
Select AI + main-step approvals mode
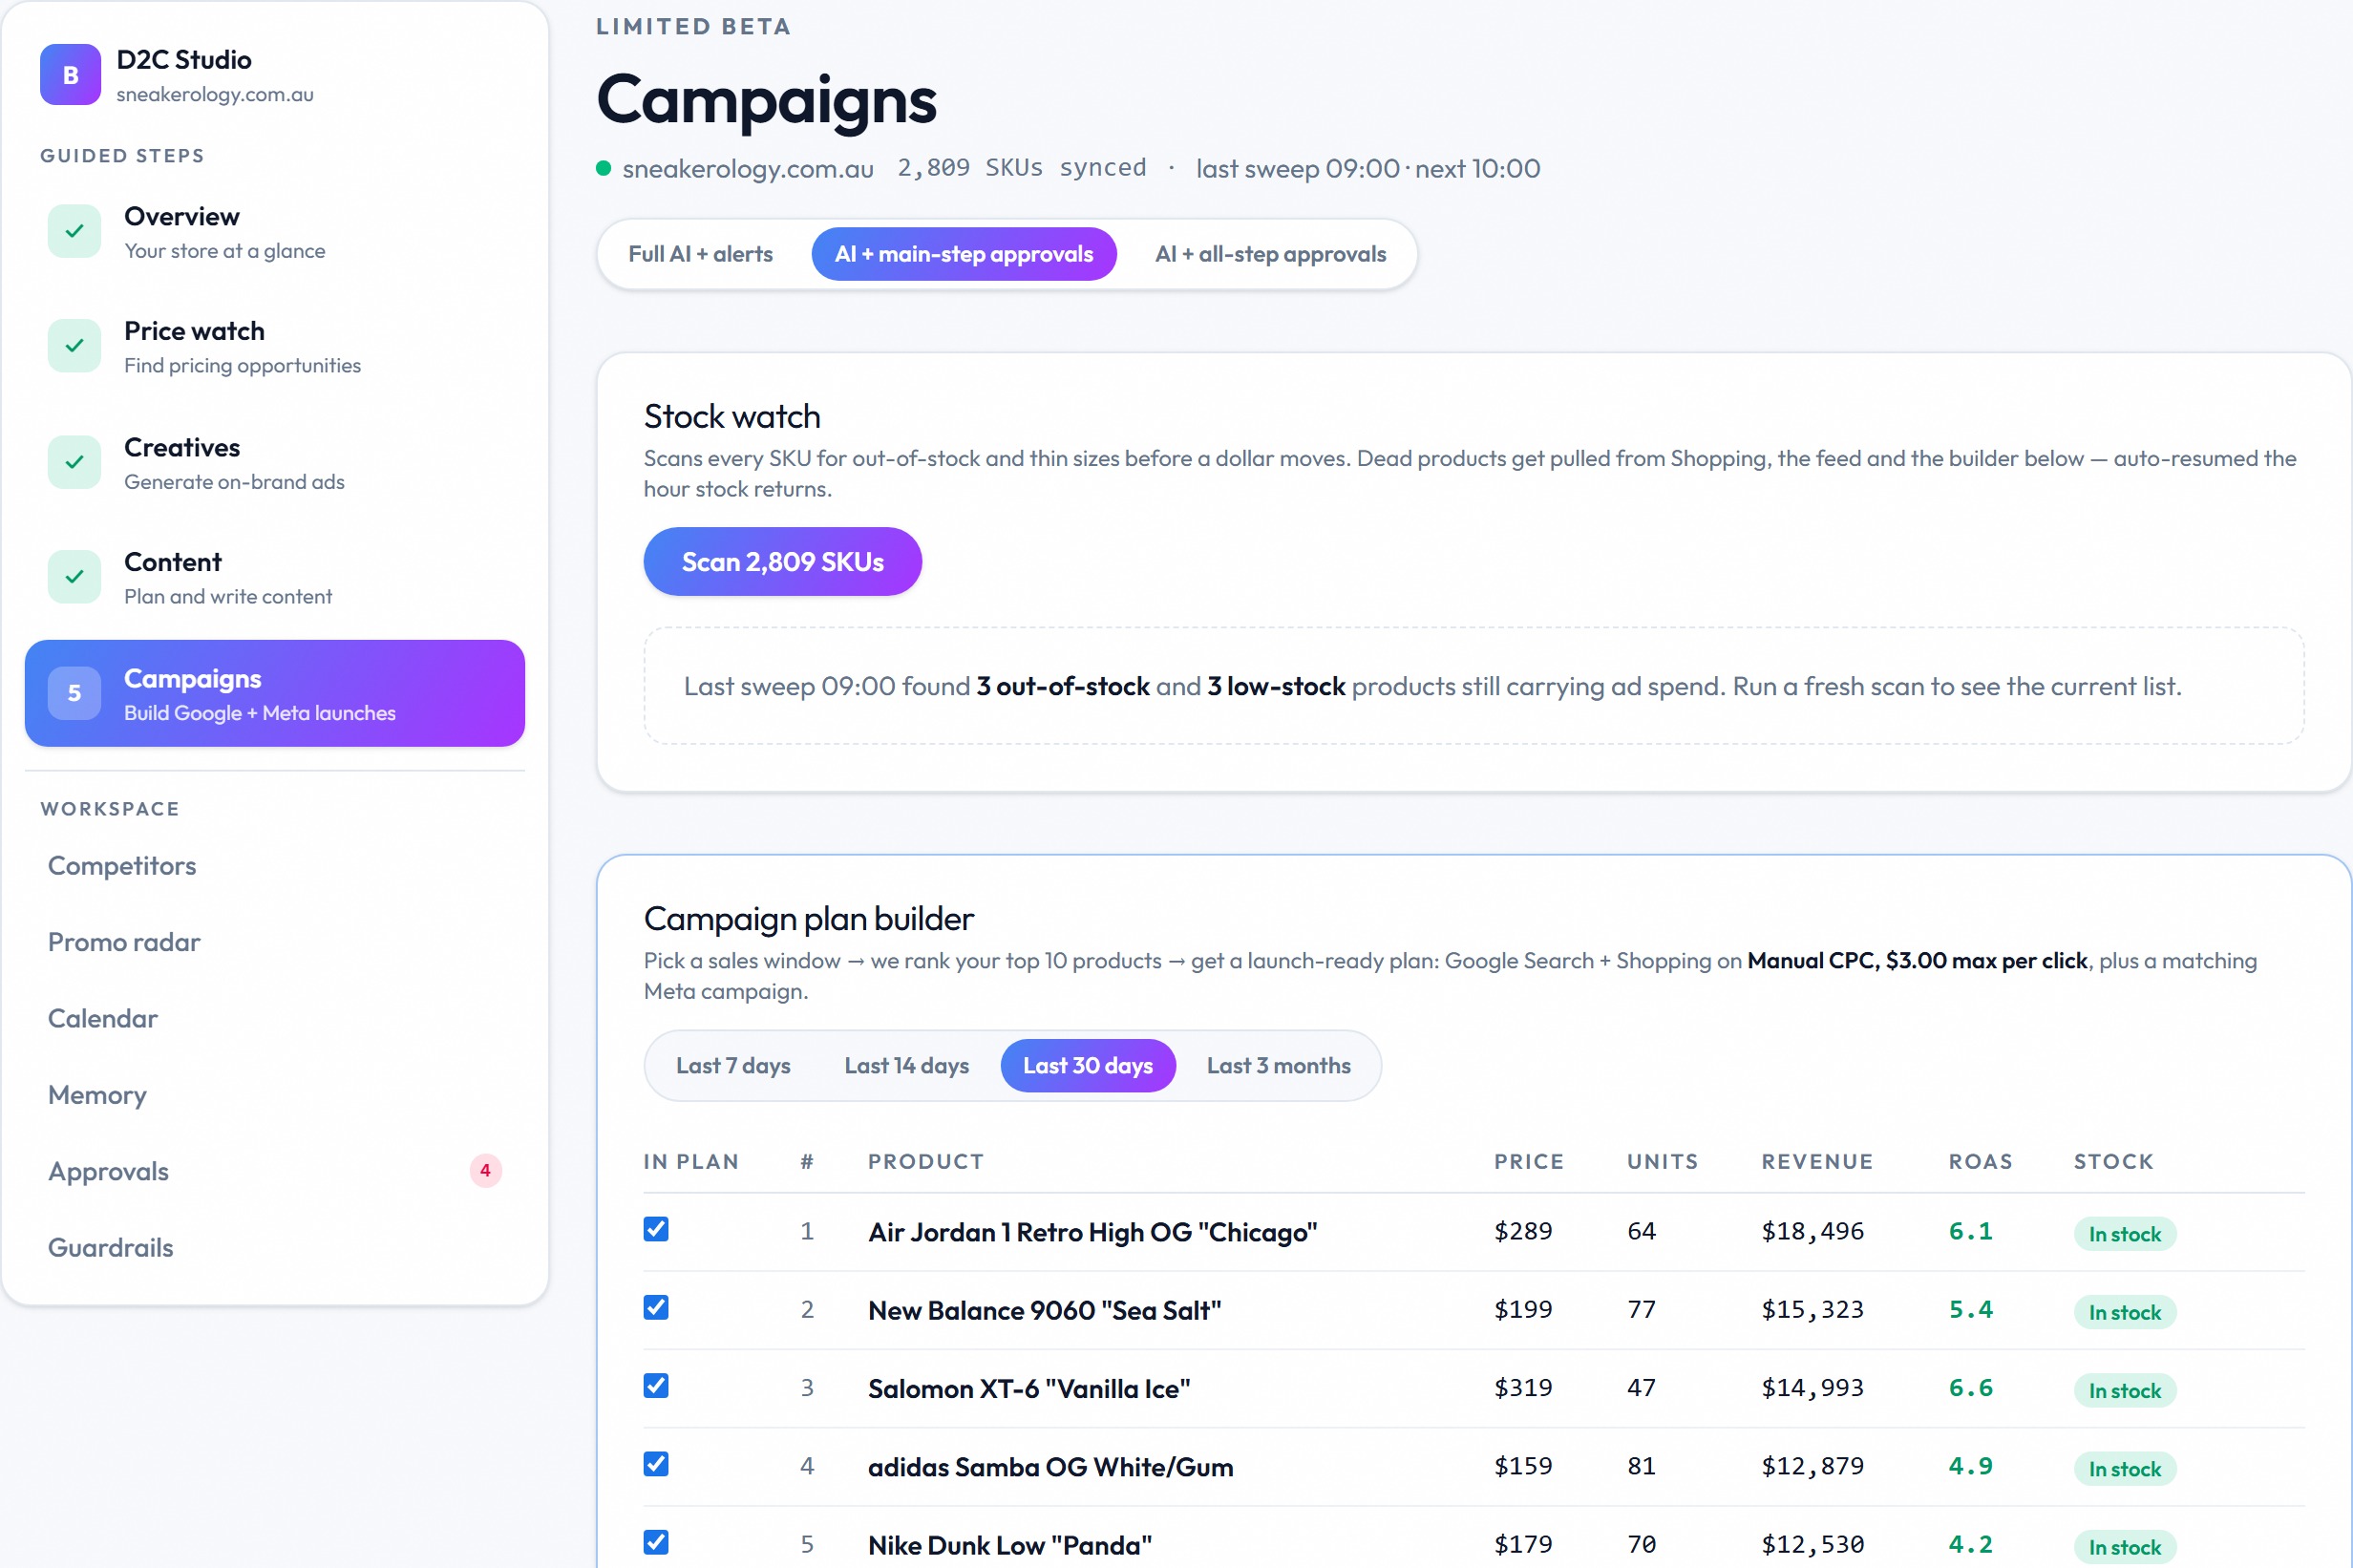[x=964, y=254]
